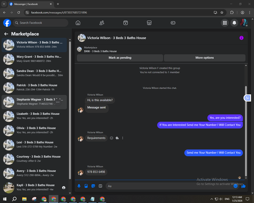254x203 pixels.
Task: Open Chrome's three-dot menu
Action: 249,13
